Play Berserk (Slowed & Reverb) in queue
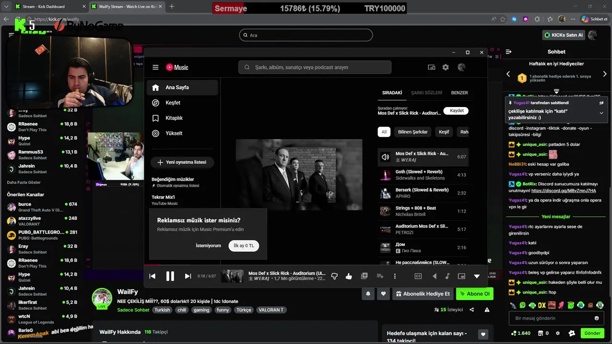The height and width of the screenshot is (344, 612). pyautogui.click(x=423, y=193)
